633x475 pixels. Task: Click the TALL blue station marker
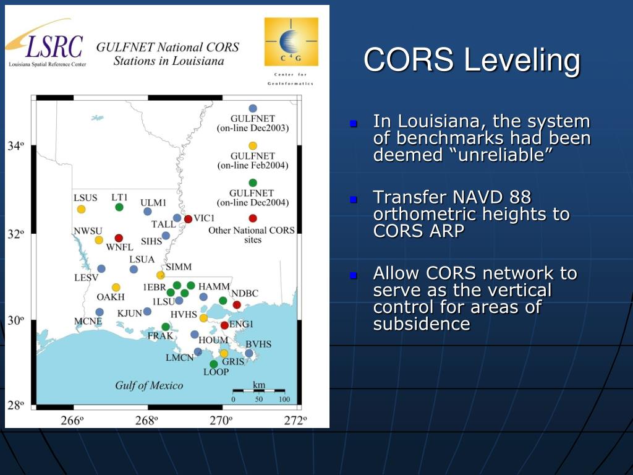(177, 218)
